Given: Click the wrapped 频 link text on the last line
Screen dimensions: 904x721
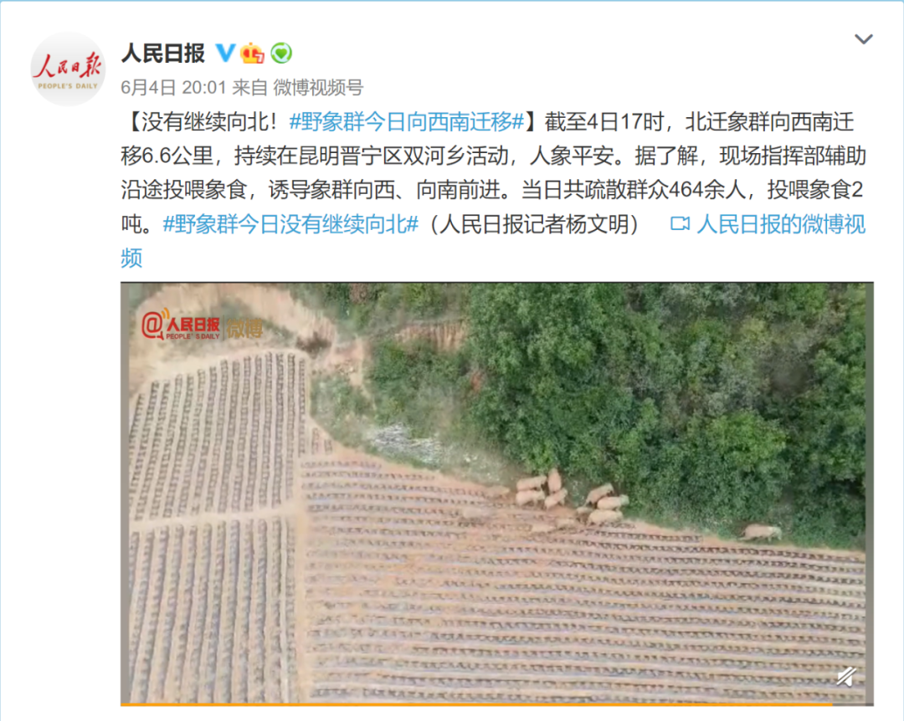Looking at the screenshot, I should tap(131, 258).
